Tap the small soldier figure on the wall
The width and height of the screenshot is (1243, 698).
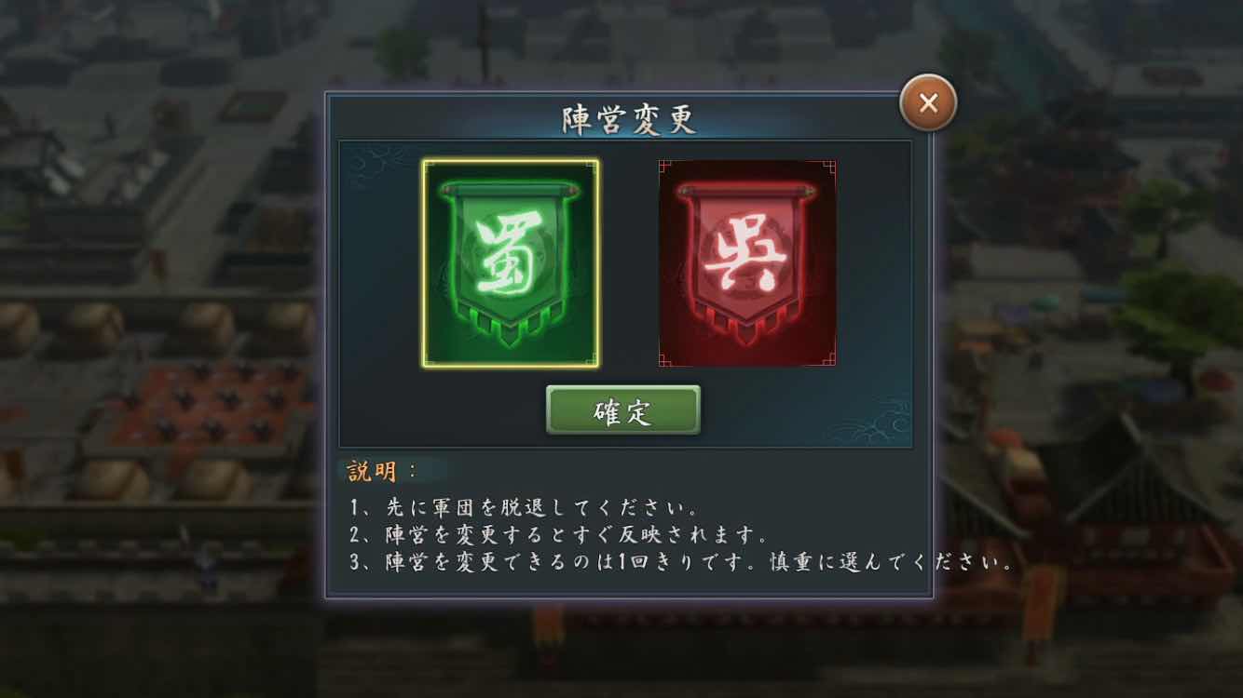pyautogui.click(x=207, y=562)
